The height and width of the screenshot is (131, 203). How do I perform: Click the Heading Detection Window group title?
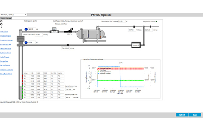94,59
